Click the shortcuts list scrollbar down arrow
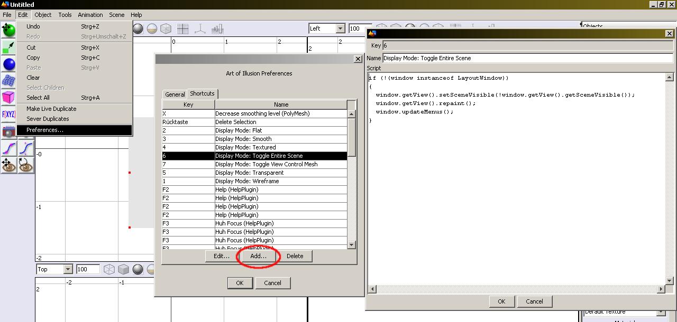Screen dimensions: 677x322 coord(352,244)
